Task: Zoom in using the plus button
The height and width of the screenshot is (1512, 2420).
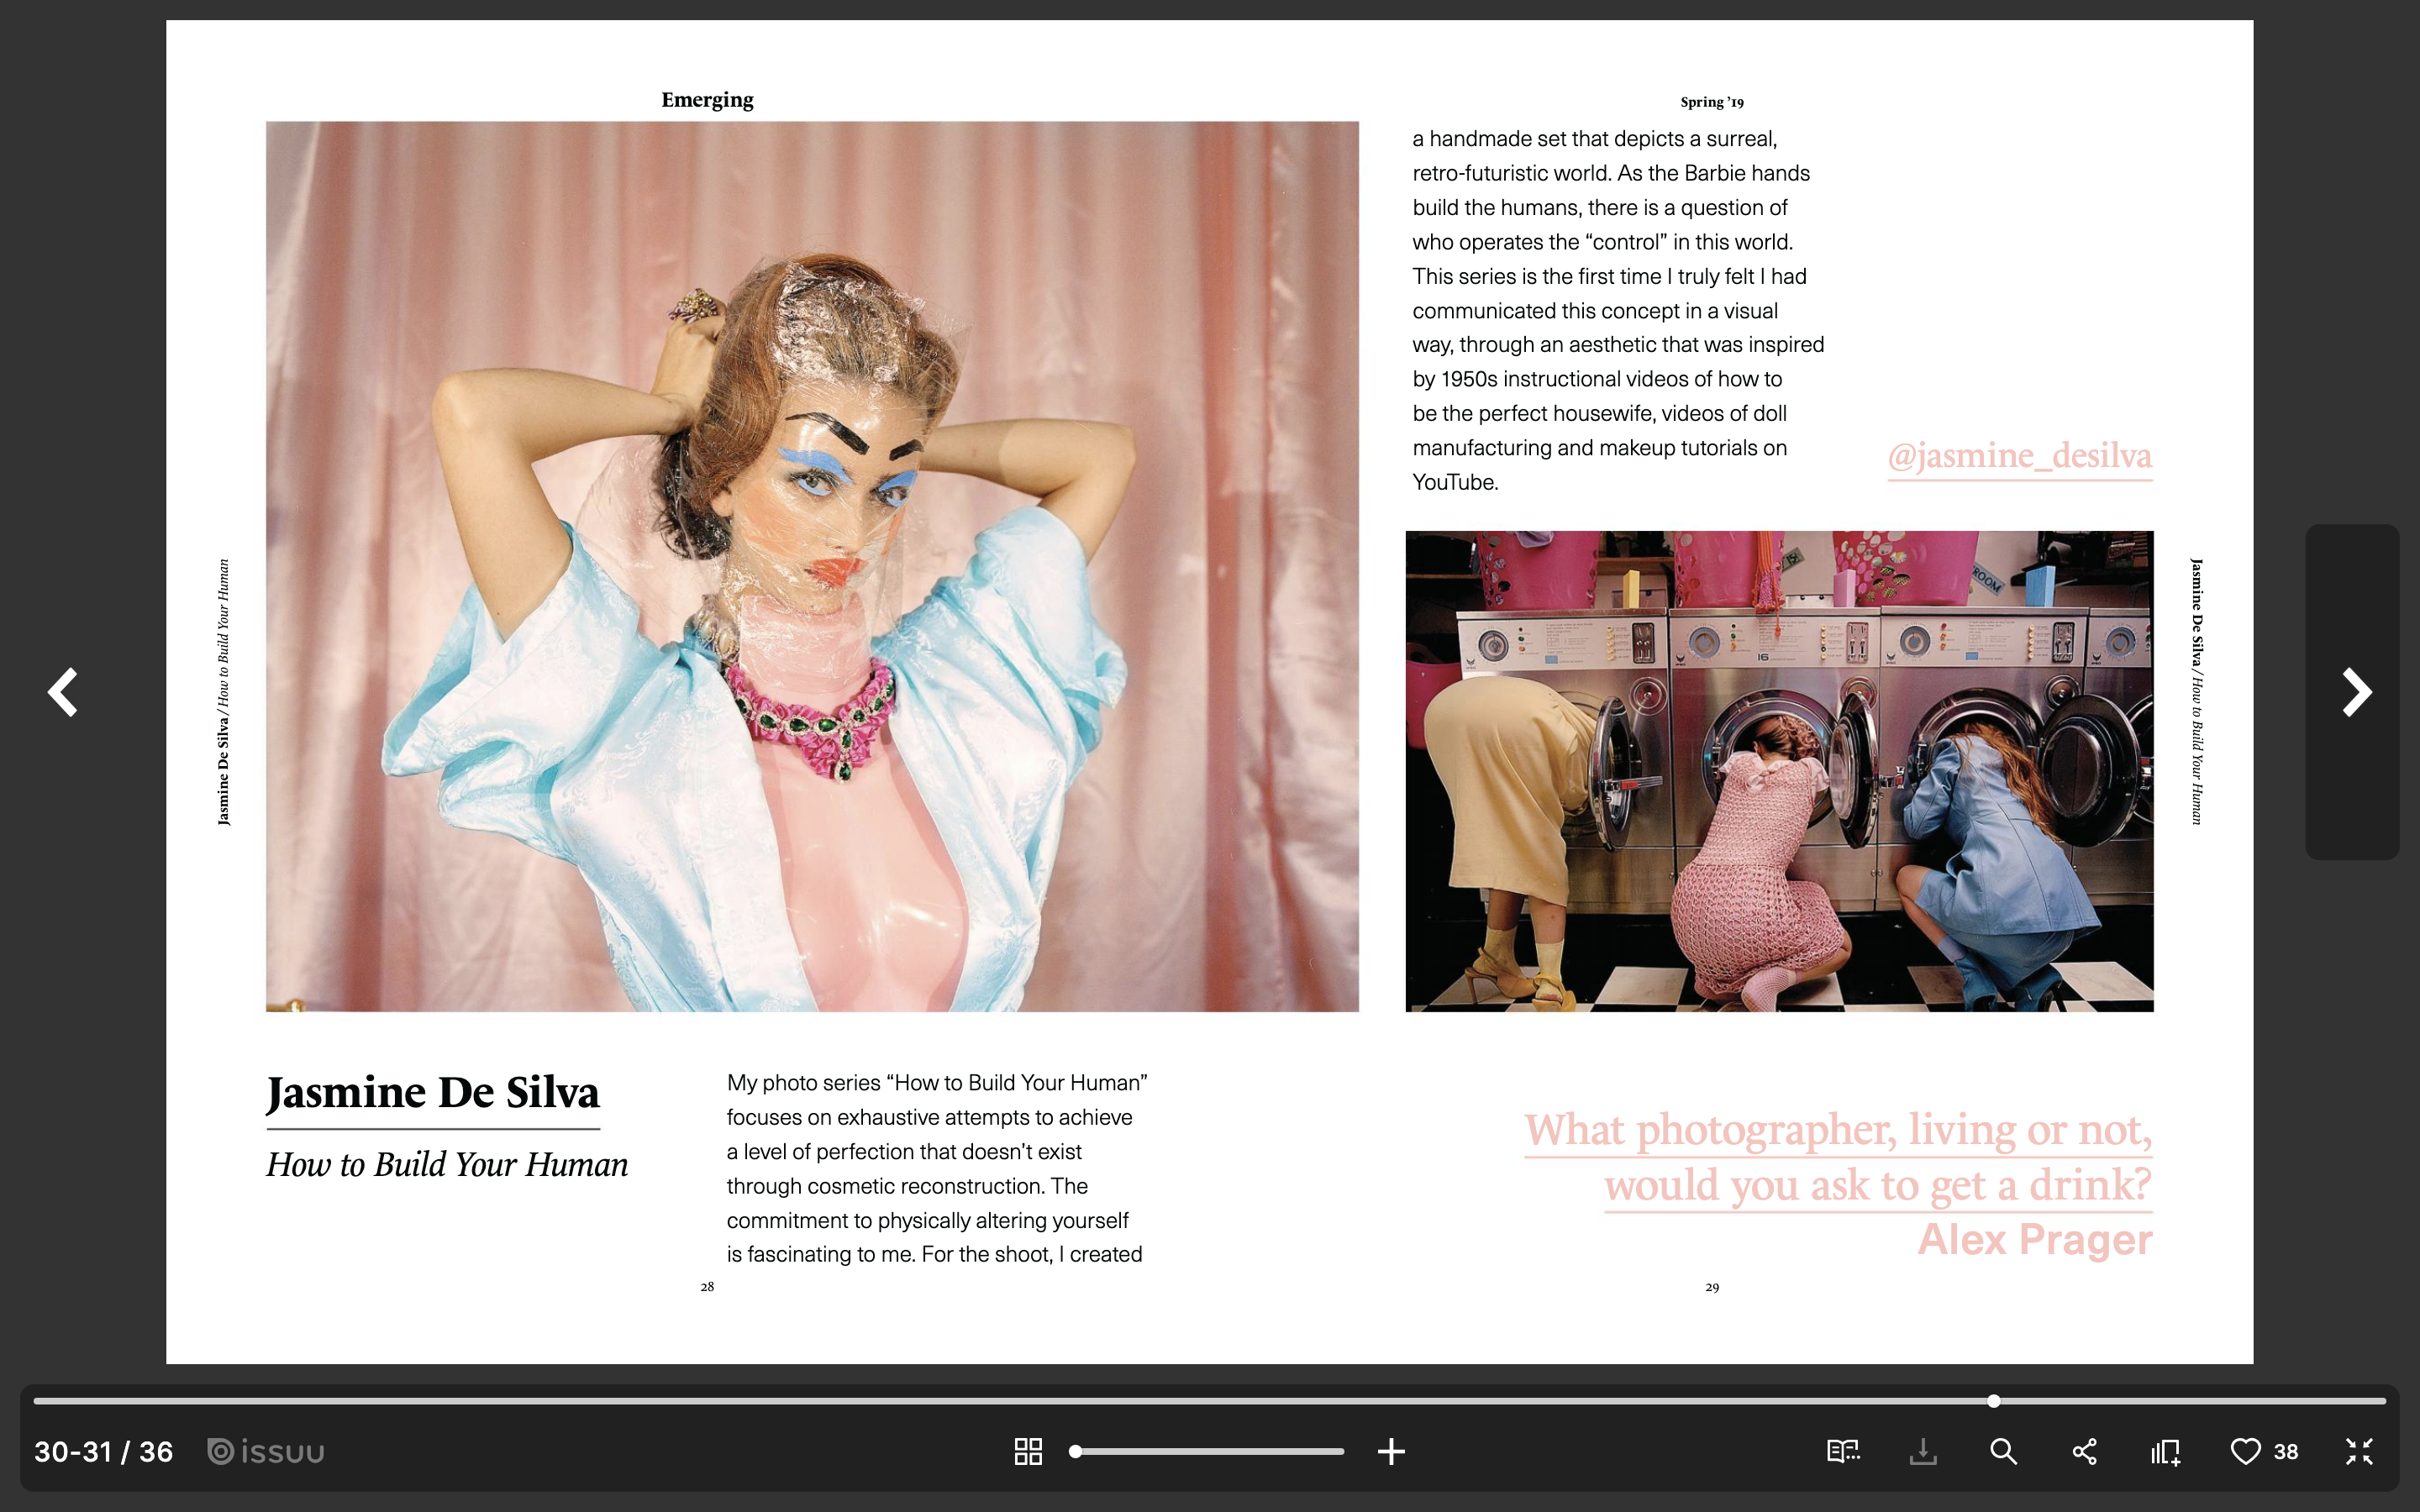Action: (x=1391, y=1451)
